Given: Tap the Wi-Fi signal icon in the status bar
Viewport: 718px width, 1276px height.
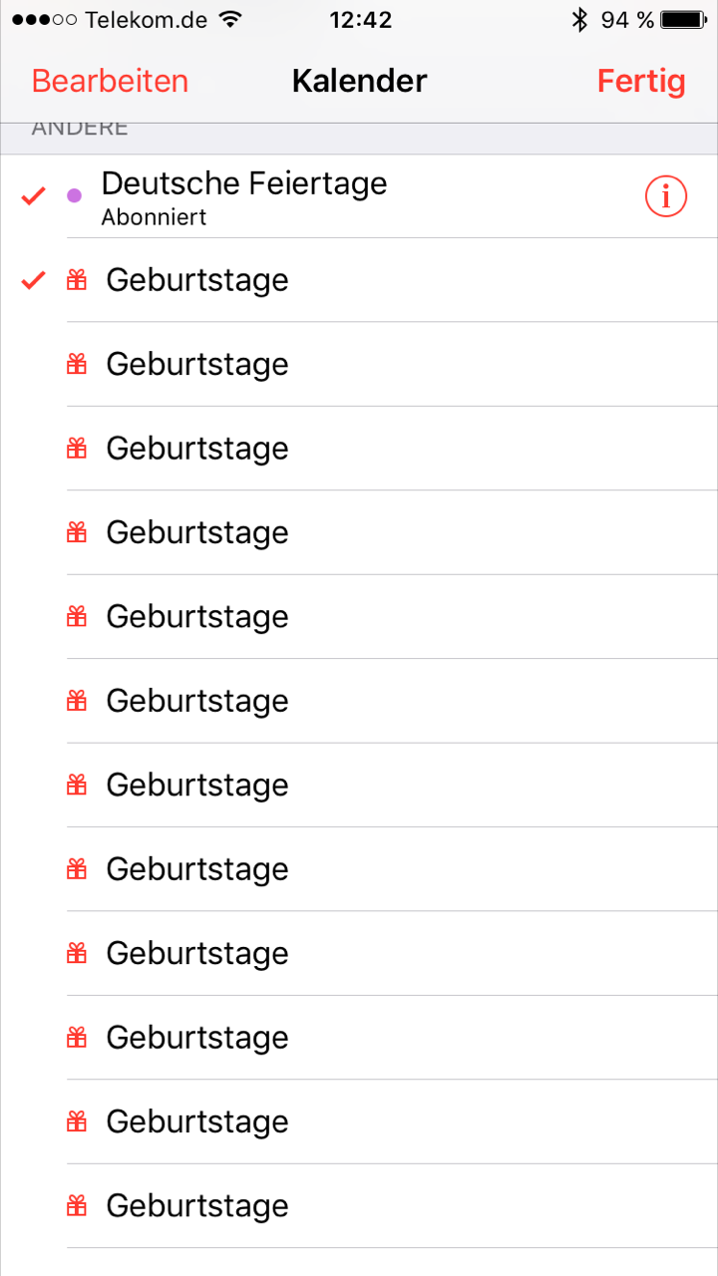Looking at the screenshot, I should click(230, 20).
